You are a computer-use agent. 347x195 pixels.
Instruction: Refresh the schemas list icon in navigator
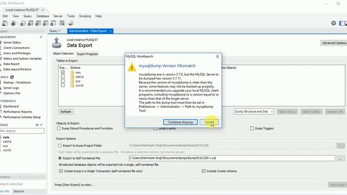point(37,125)
